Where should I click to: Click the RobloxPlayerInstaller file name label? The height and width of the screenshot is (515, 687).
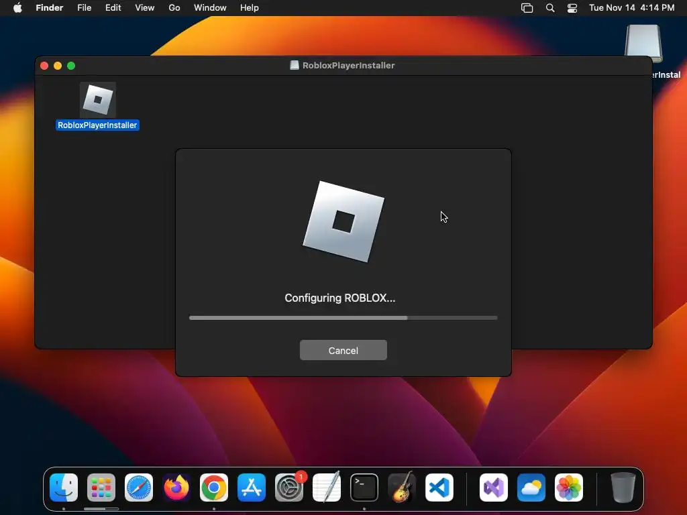tap(97, 125)
